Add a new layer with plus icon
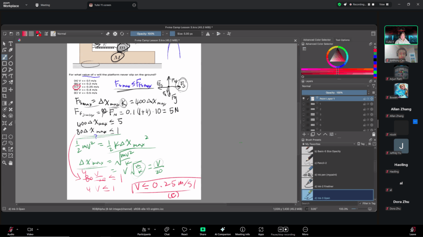This screenshot has height=237, width=423. [x=304, y=134]
